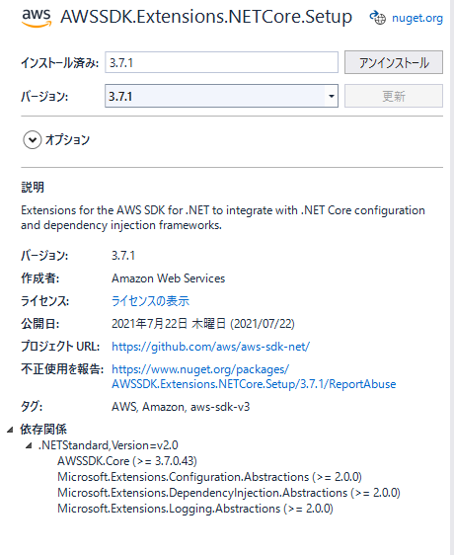Image resolution: width=454 pixels, height=555 pixels.
Task: Click the author text Amazon Web Services
Action: pyautogui.click(x=169, y=278)
